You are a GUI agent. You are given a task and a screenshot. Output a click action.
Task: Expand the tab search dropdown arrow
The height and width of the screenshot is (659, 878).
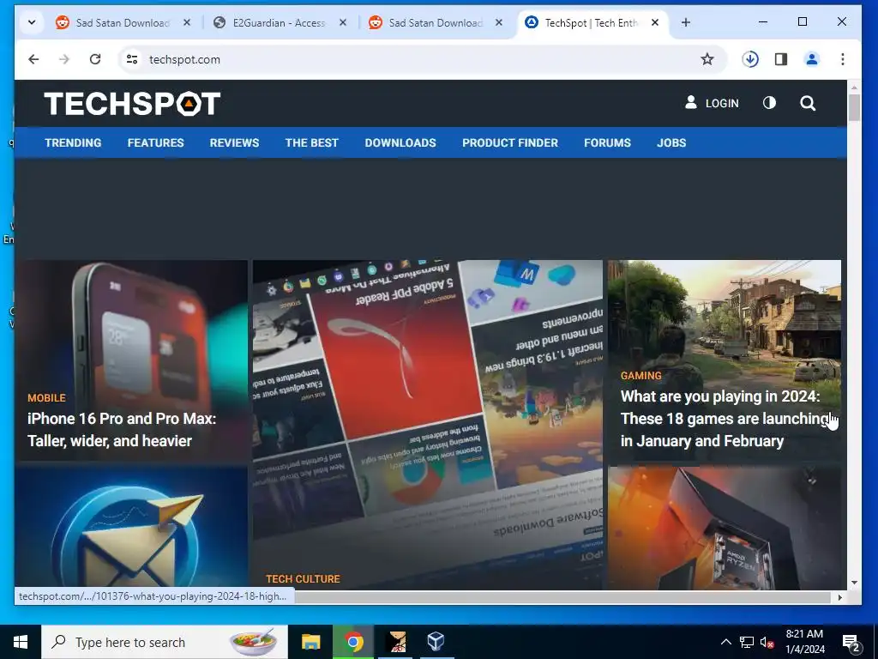[32, 22]
